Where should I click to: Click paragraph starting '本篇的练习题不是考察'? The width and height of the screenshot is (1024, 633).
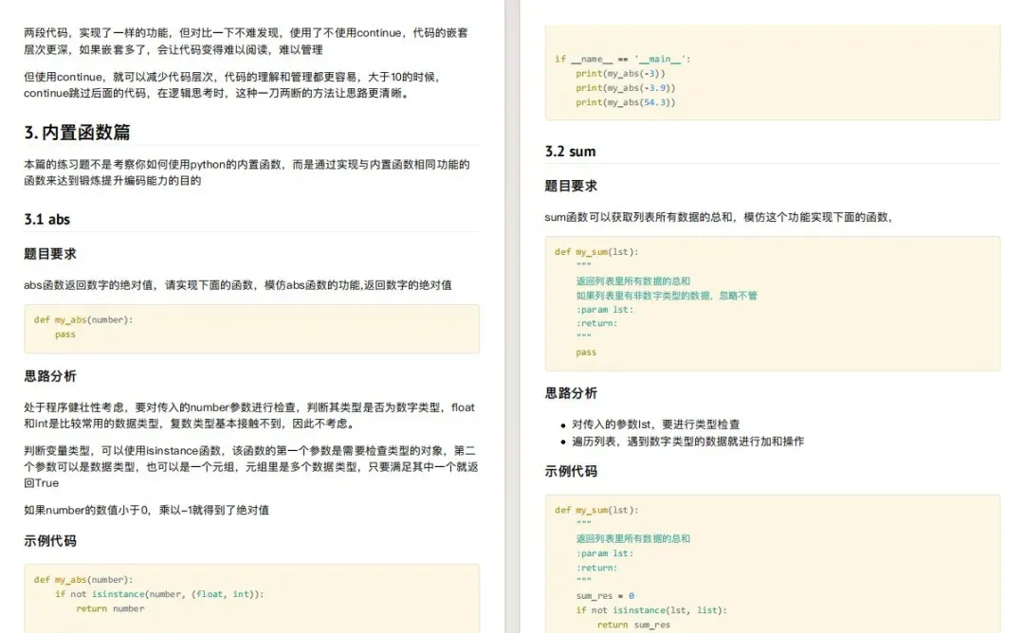coord(247,172)
